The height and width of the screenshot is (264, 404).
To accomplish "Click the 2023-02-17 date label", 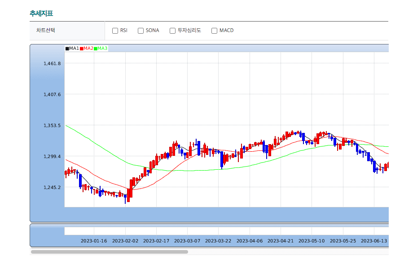I will 156,241.
